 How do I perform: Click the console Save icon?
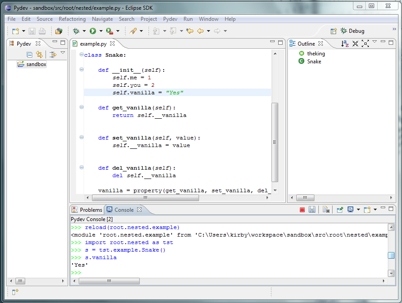click(312, 210)
